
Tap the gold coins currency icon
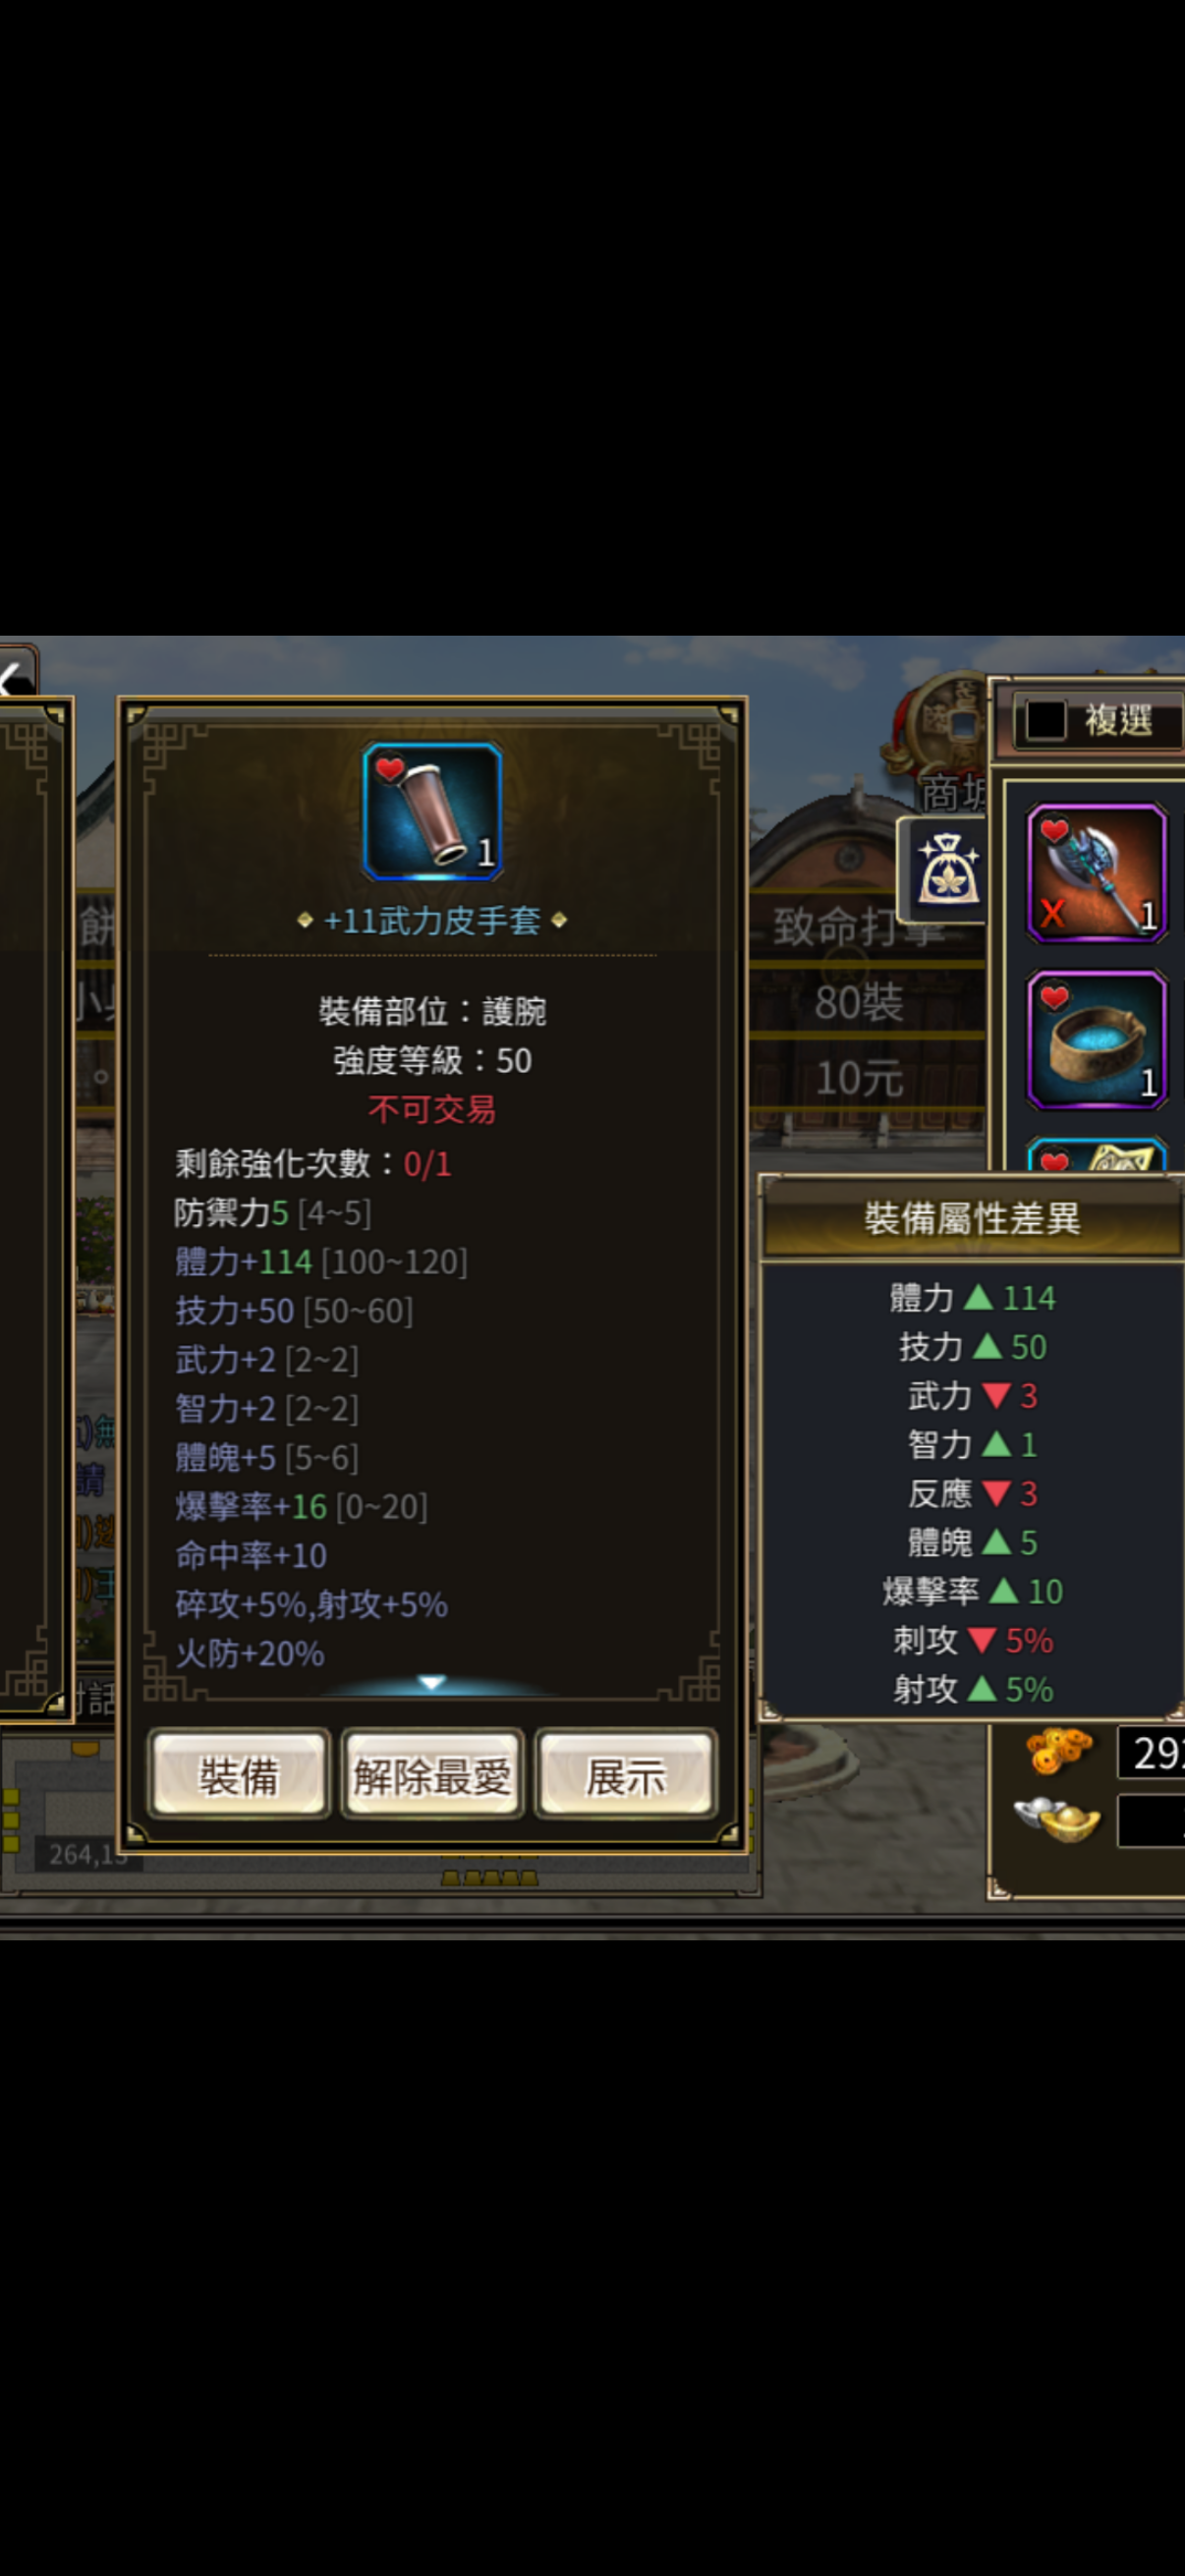coord(1059,1751)
